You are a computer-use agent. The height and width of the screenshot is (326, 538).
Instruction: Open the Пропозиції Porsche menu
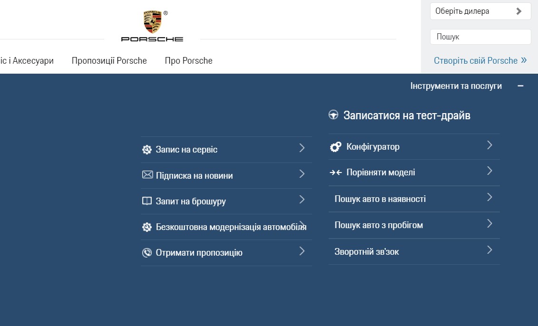coord(109,61)
